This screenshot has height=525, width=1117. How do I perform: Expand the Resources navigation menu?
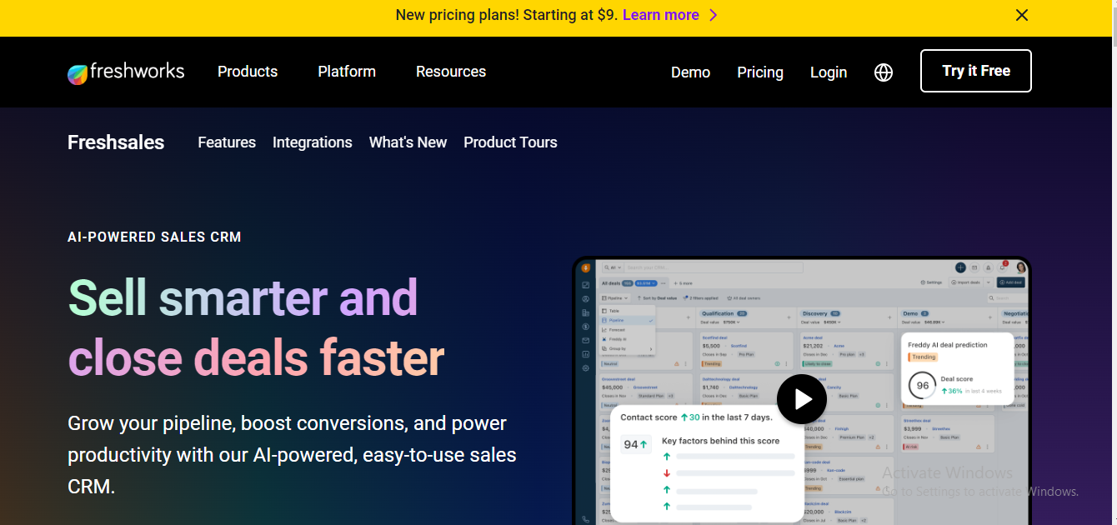(x=451, y=72)
